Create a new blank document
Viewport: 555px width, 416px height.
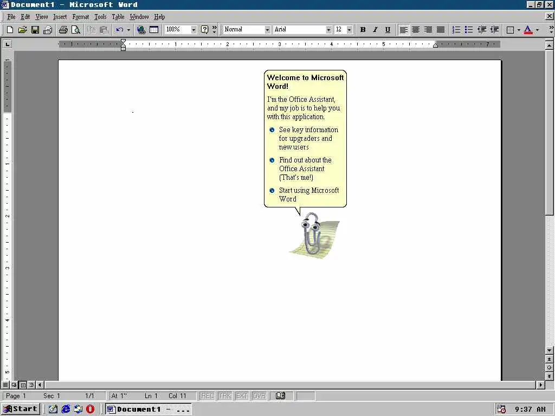click(10, 30)
